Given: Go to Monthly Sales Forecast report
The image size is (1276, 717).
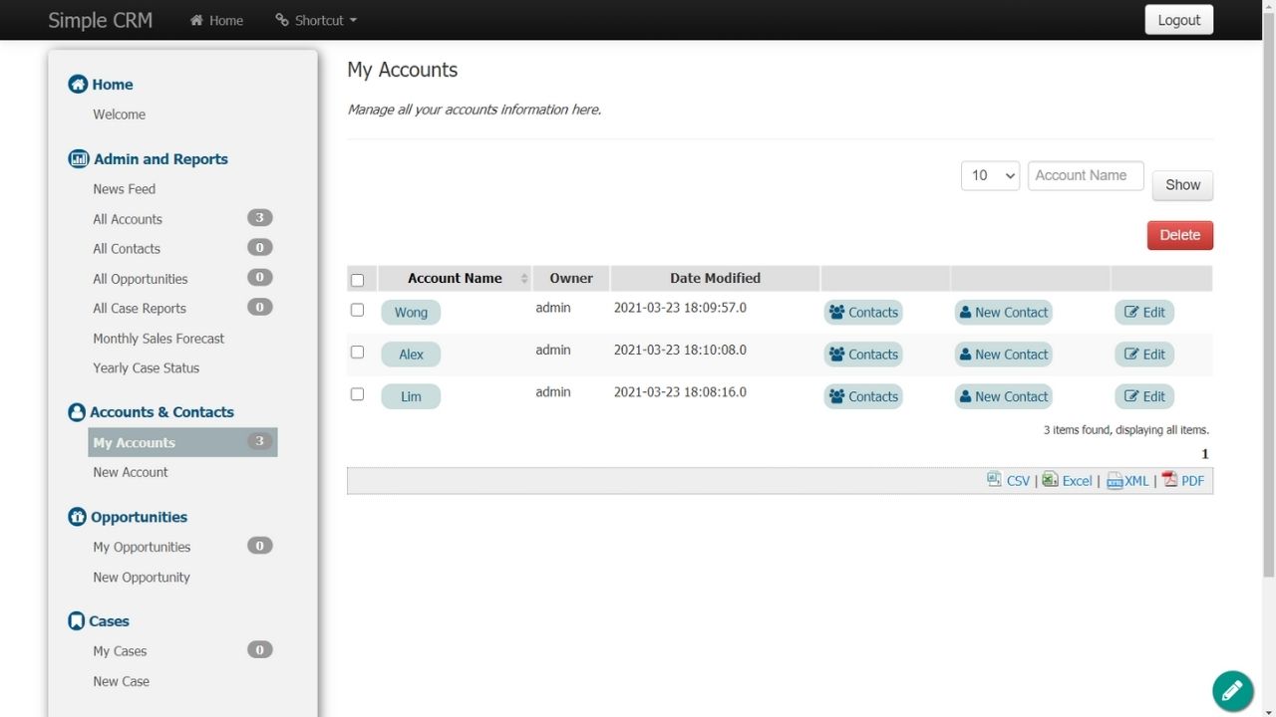Looking at the screenshot, I should [159, 339].
